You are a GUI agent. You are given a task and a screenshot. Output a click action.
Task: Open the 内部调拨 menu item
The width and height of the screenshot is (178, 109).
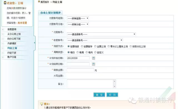[x=12, y=43]
